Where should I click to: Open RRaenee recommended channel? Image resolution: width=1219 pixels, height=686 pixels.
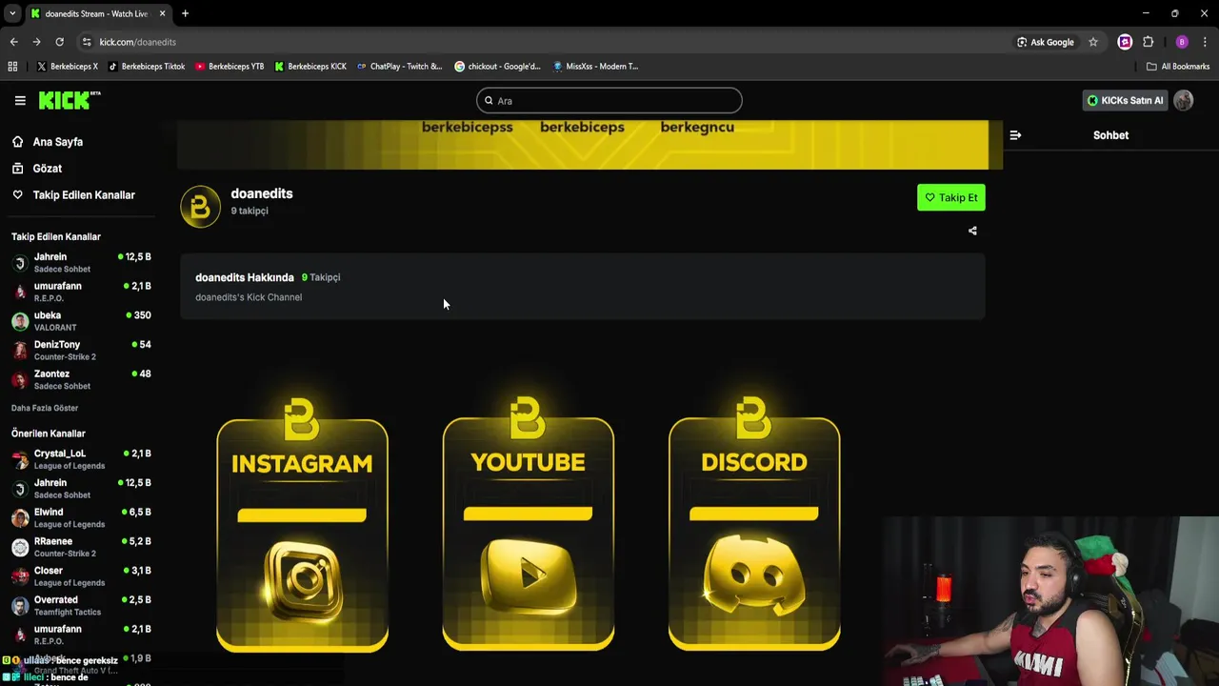pyautogui.click(x=81, y=547)
